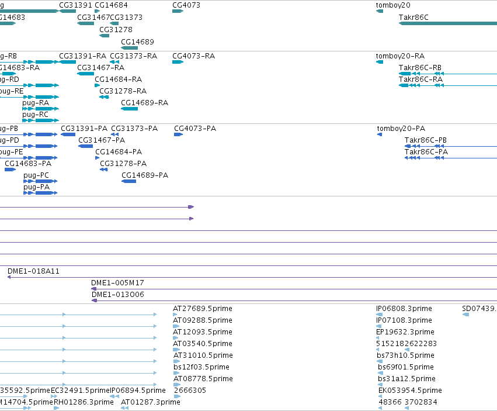The height and width of the screenshot is (411, 497).
Task: Click the CG4073-PA protein label
Action: [195, 129]
